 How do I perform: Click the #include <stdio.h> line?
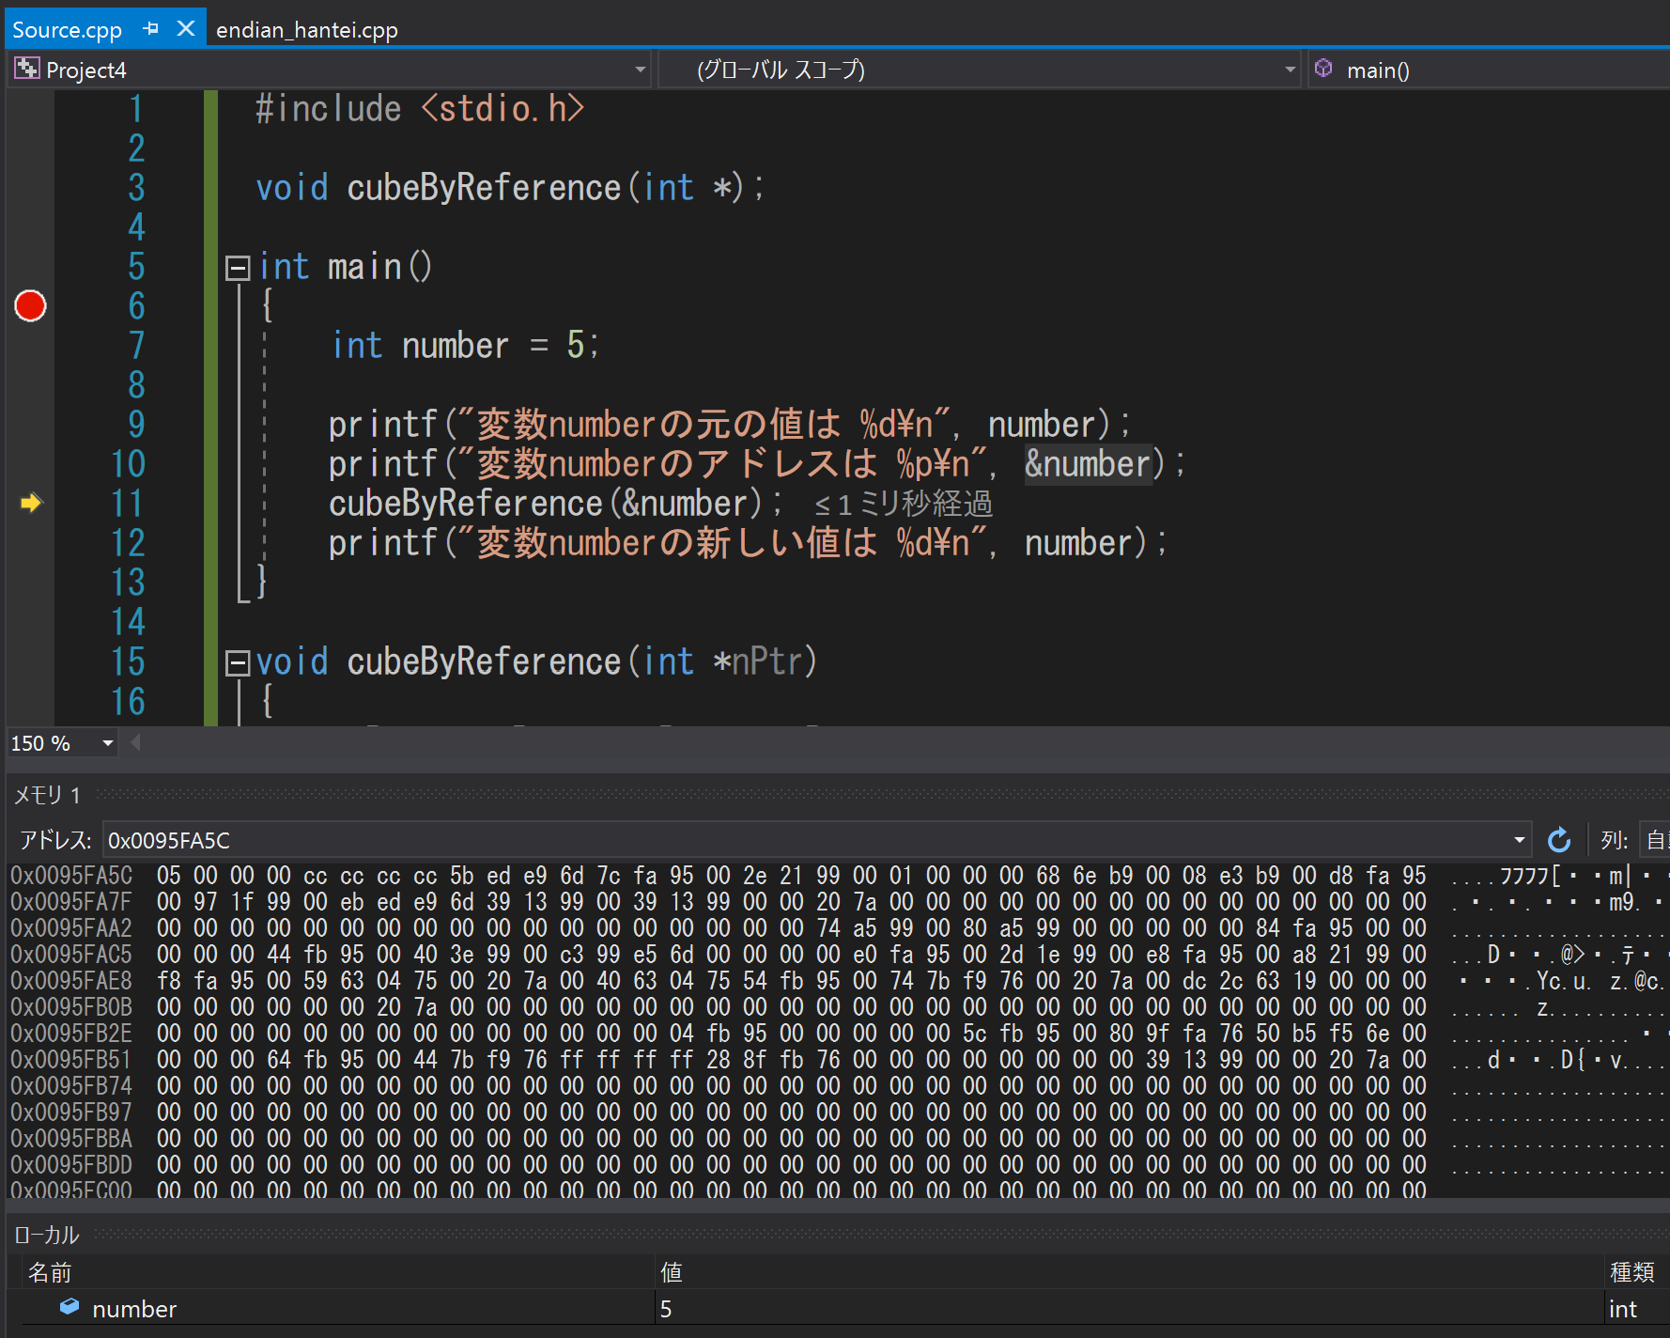click(420, 109)
